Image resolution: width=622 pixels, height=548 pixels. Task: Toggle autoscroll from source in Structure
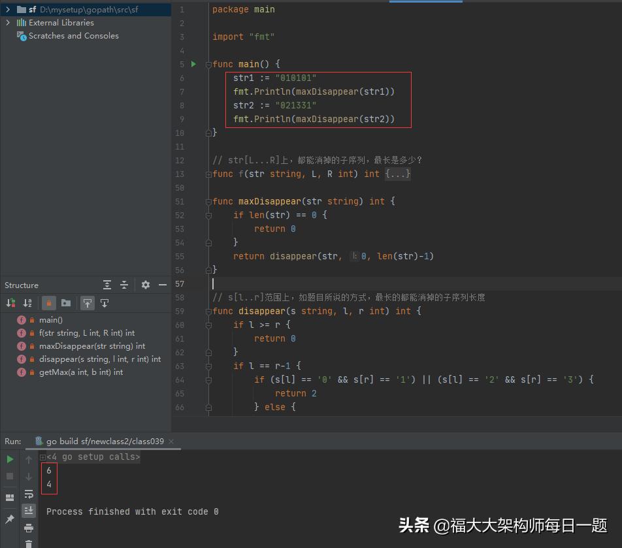(104, 303)
